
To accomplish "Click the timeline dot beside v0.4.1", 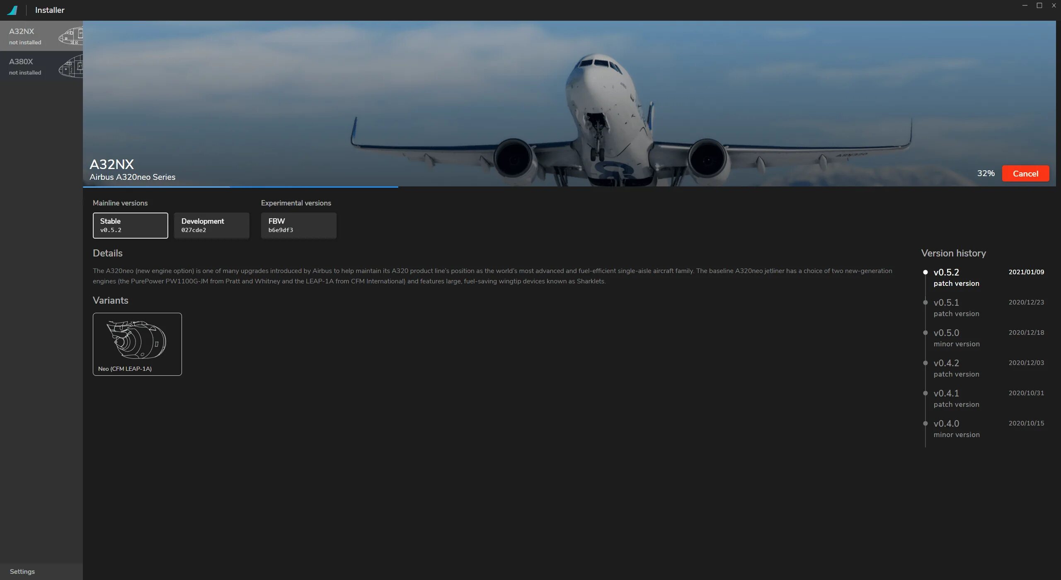I will tap(925, 393).
